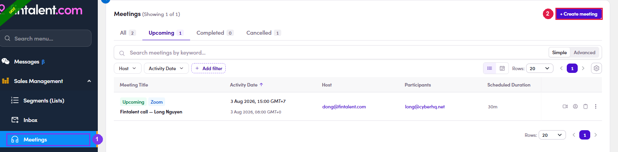The image size is (618, 152).
Task: Go to next page in bottom pagination
Action: coord(596,135)
